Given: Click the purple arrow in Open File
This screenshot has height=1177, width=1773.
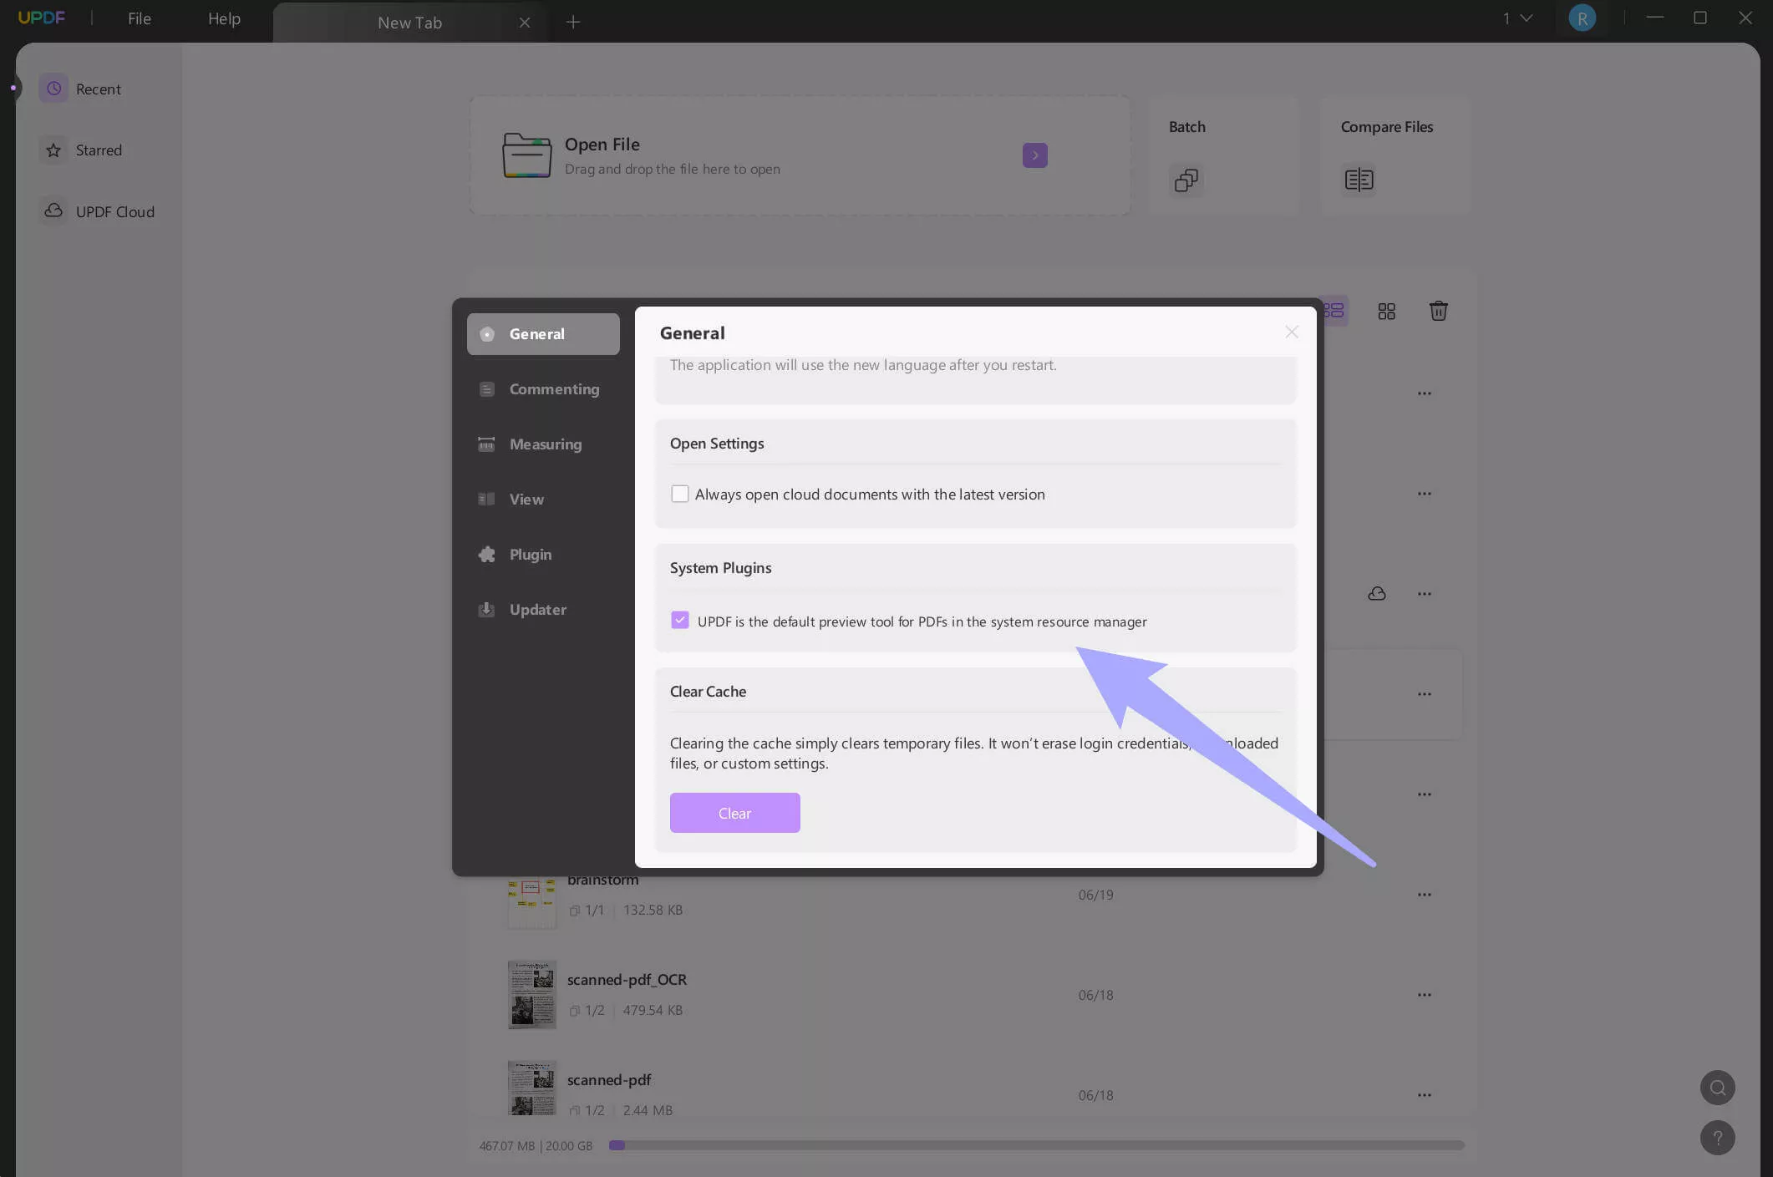Looking at the screenshot, I should [x=1034, y=155].
